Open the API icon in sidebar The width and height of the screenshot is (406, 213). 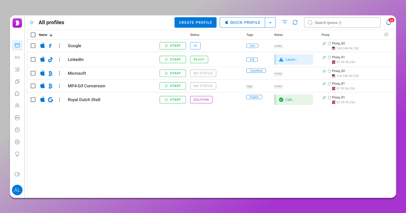[17, 118]
